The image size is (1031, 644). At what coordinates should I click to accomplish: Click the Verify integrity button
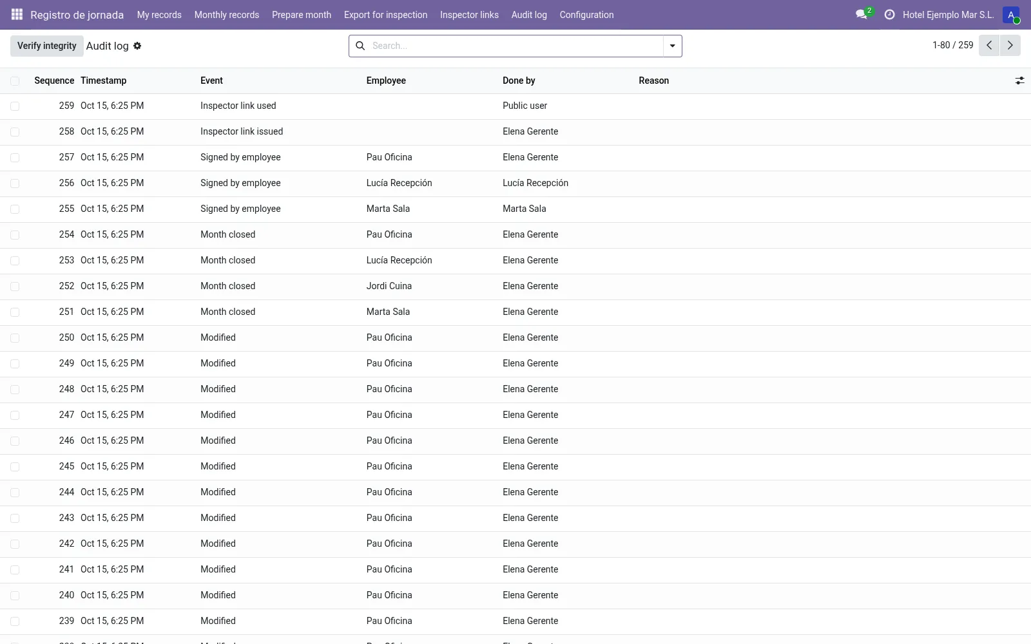(46, 46)
